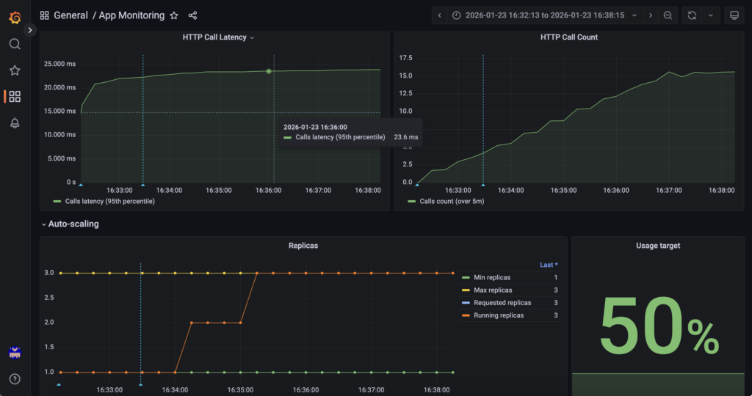
Task: Toggle Calls count (over 5m) legend series
Action: point(451,201)
